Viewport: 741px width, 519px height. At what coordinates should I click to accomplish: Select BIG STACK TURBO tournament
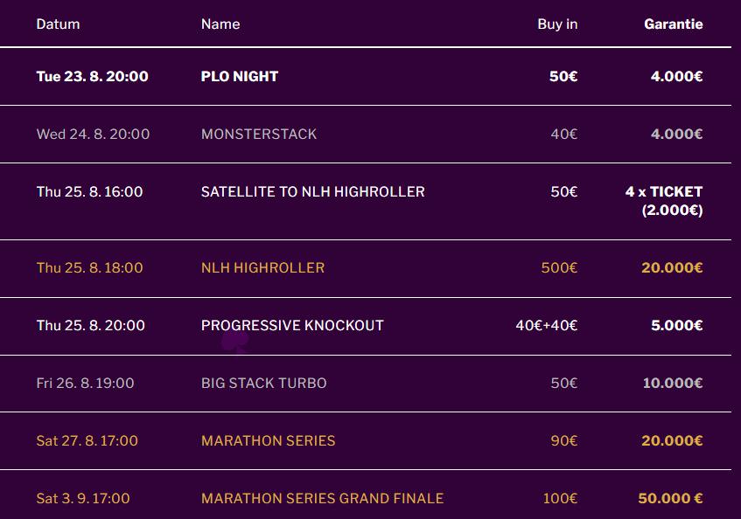[264, 383]
